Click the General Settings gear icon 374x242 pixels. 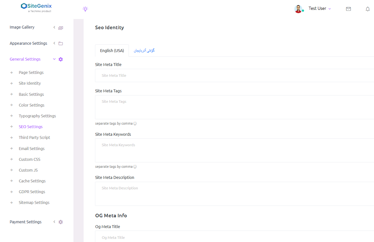pos(61,59)
